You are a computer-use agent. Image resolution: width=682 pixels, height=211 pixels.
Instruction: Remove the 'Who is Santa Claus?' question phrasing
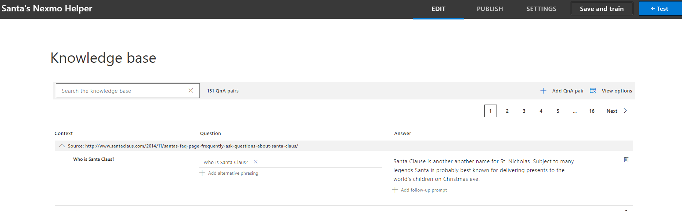click(256, 162)
